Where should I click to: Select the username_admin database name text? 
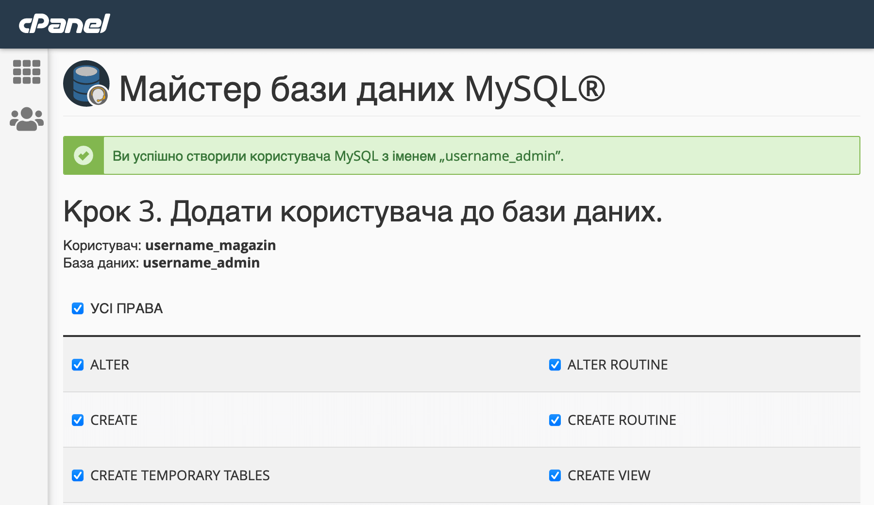point(201,263)
